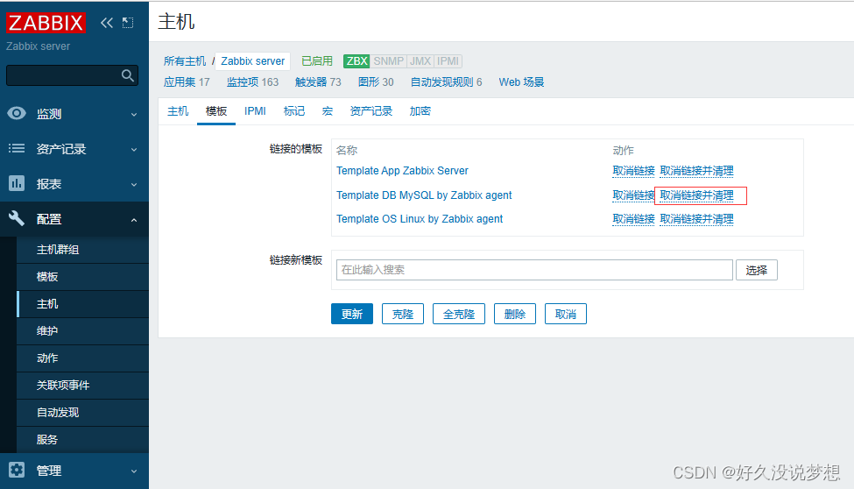Click Zabbix server breadcrumb
Screen dimensions: 854x489
pos(253,61)
